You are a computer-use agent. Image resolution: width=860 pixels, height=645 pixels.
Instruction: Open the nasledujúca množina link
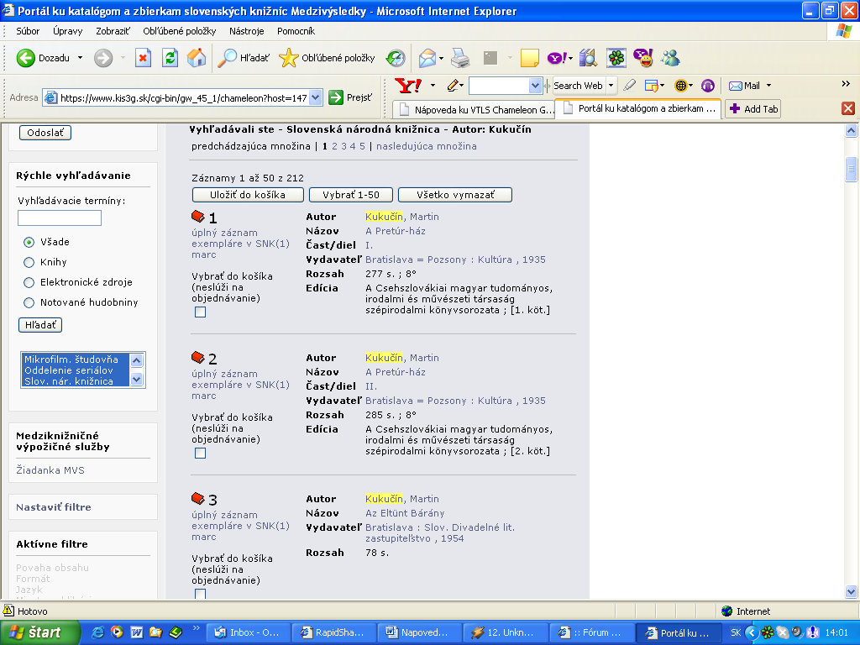click(x=426, y=146)
